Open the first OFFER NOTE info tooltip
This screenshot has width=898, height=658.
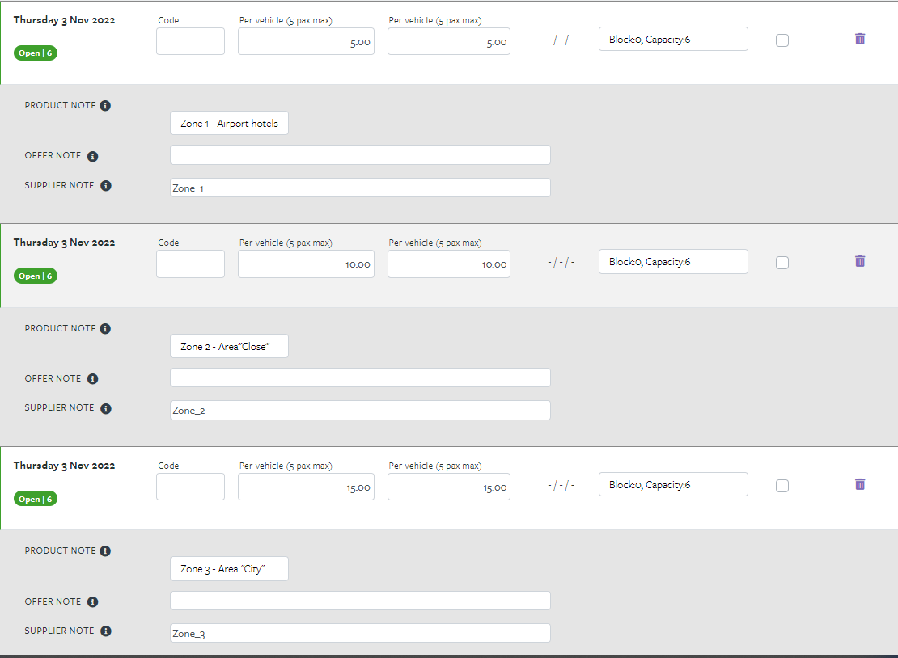point(95,154)
